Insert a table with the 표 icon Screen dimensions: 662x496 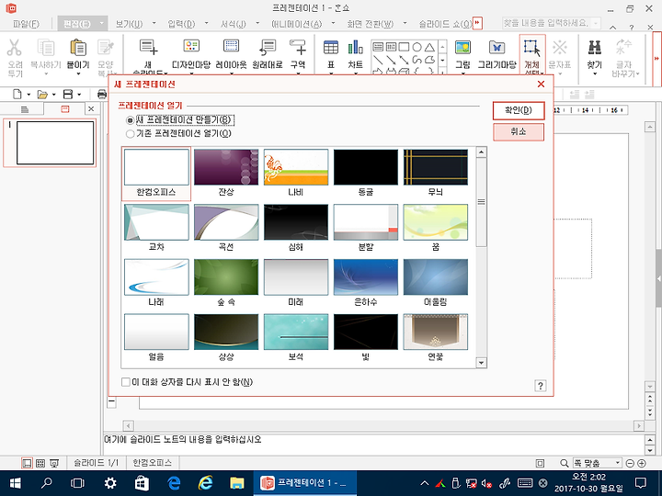pos(331,47)
